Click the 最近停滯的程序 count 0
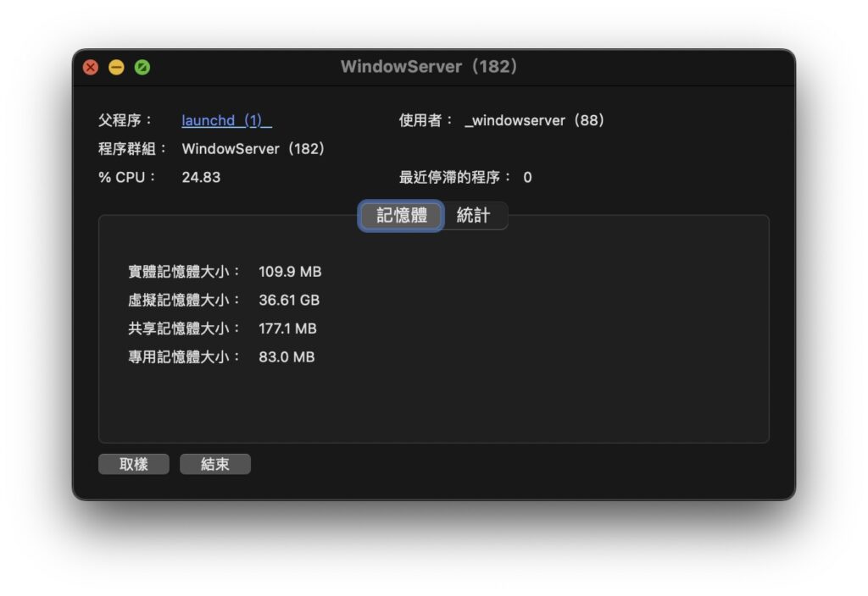Viewport: 868px width, 596px height. (527, 177)
